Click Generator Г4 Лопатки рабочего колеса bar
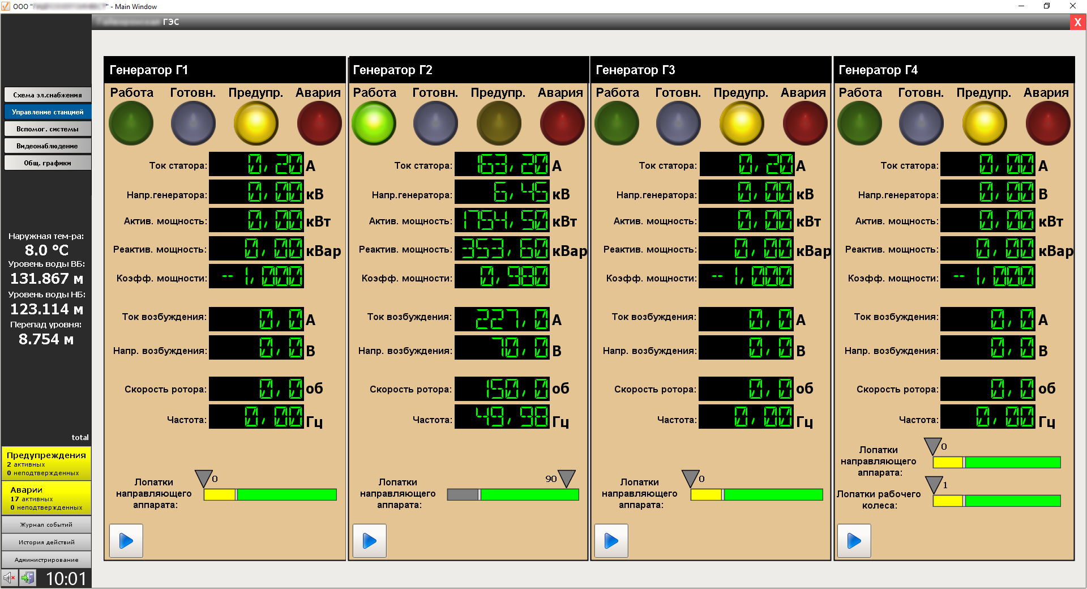 997,501
